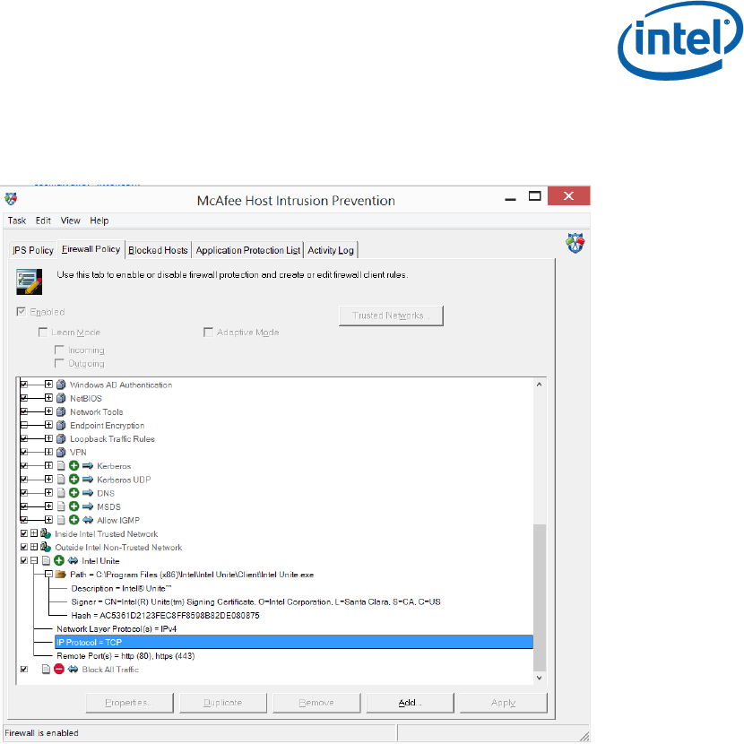Switch to the Blocked Hosts tab

(158, 250)
